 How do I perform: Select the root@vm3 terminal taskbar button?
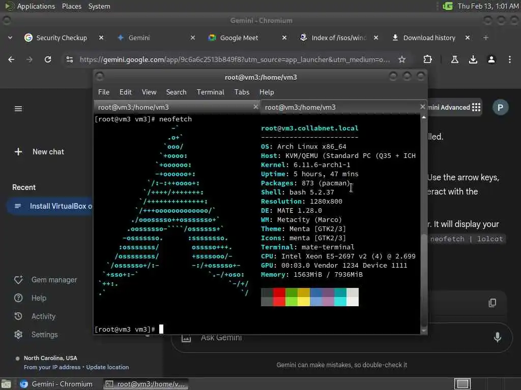[x=146, y=384]
